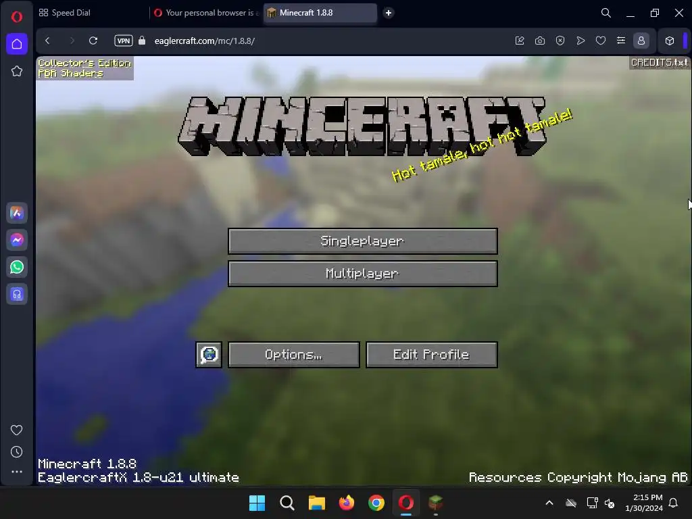Screen dimensions: 692x519
Task: Open sidebar Bookmarks star
Action: coord(17,71)
